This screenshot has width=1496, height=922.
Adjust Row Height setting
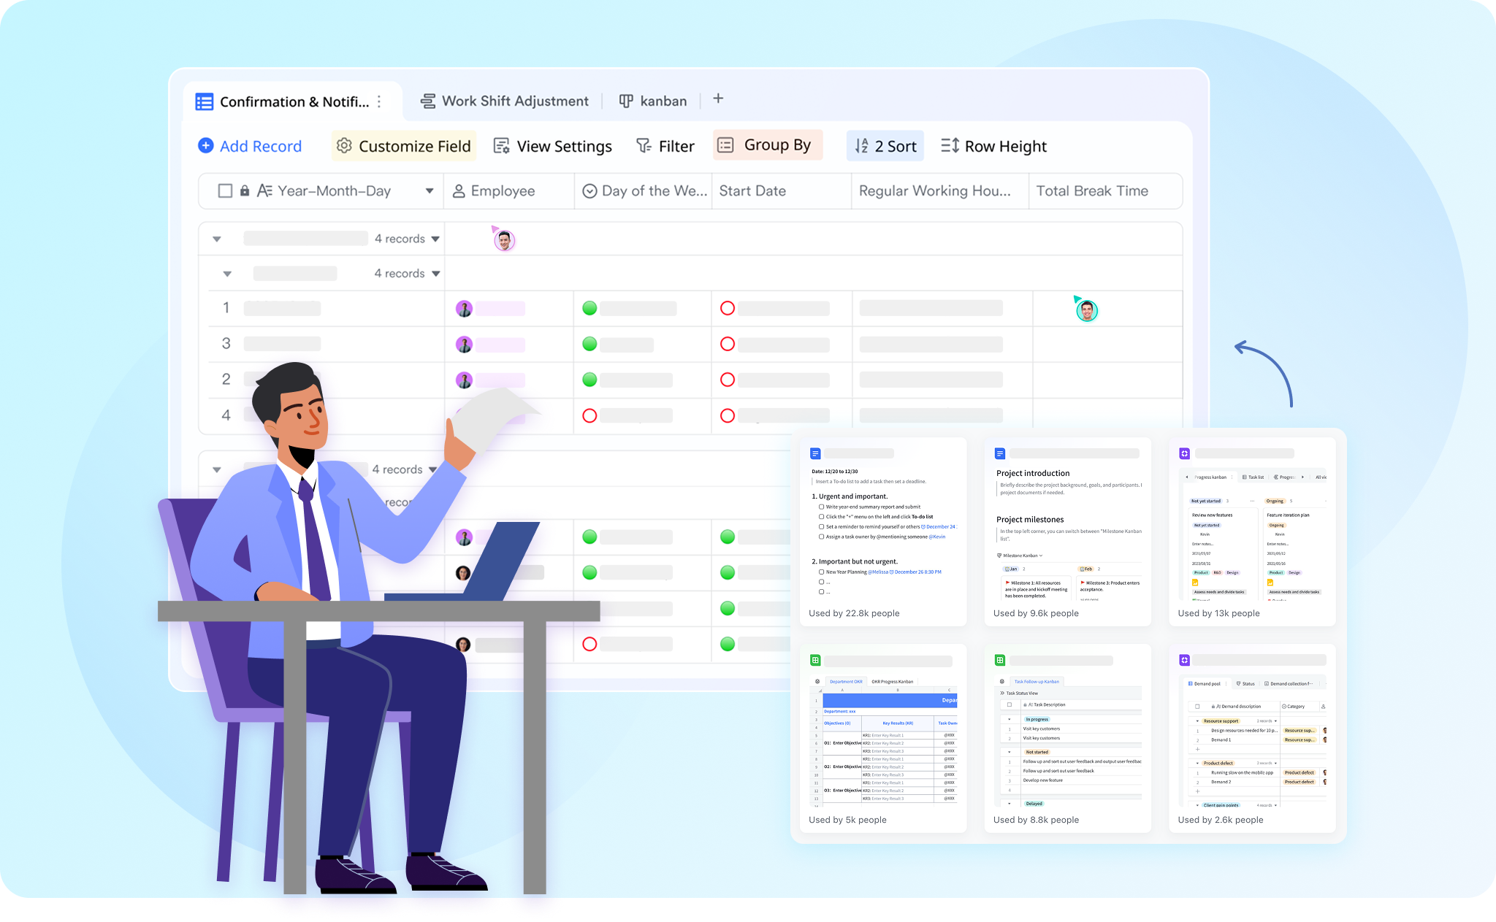[x=993, y=146]
